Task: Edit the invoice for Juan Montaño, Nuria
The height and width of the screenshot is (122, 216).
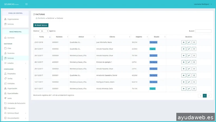Action: (x=189, y=42)
